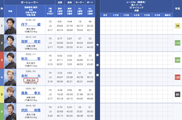Click photo of racer 丹下 健
Screen dimensions: 182x120
pyautogui.click(x=10, y=26)
